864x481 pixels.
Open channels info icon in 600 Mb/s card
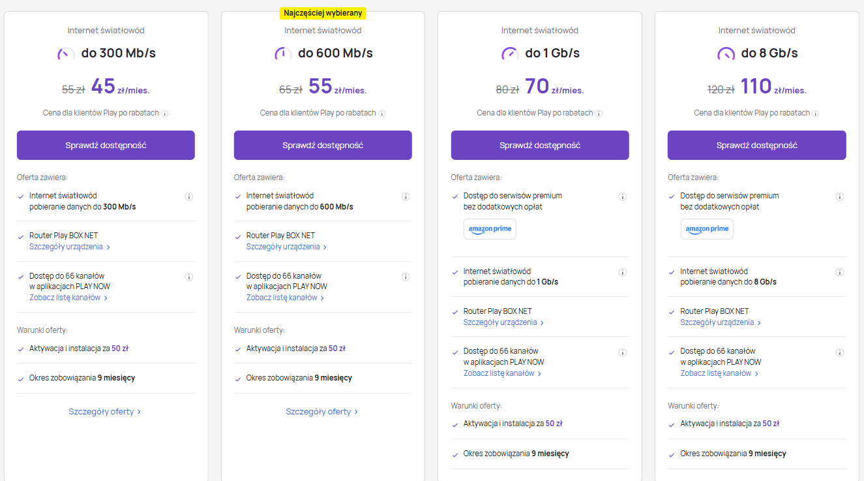[x=406, y=277]
